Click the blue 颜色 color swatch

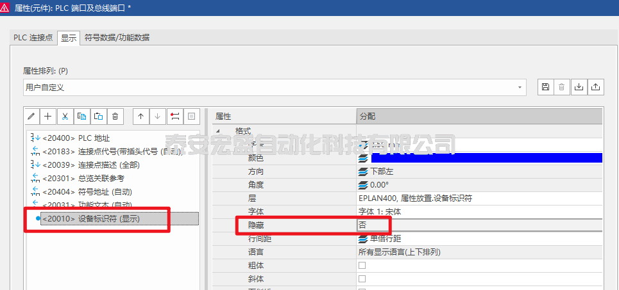coord(486,158)
